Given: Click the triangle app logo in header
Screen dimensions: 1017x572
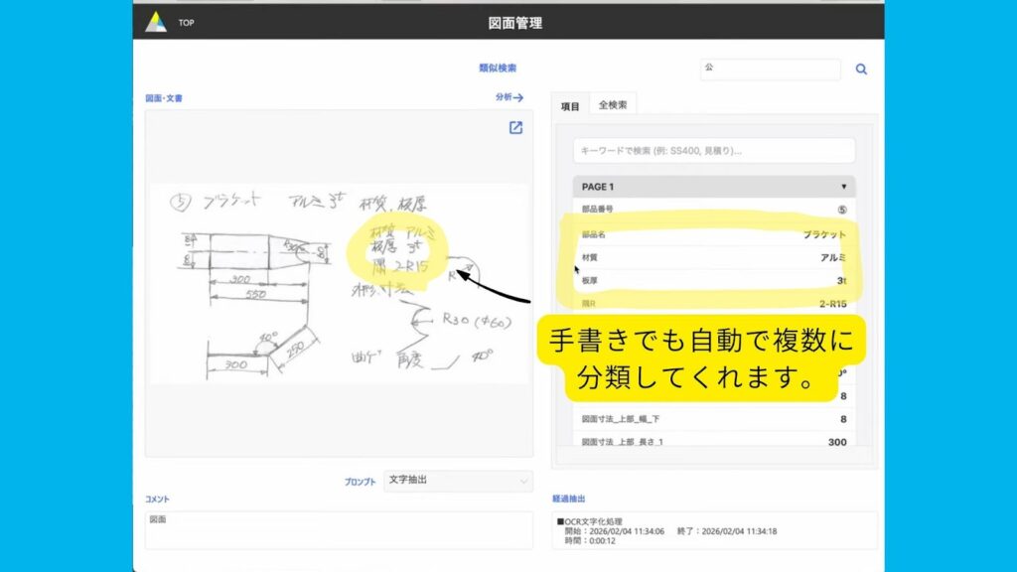Looking at the screenshot, I should [156, 22].
